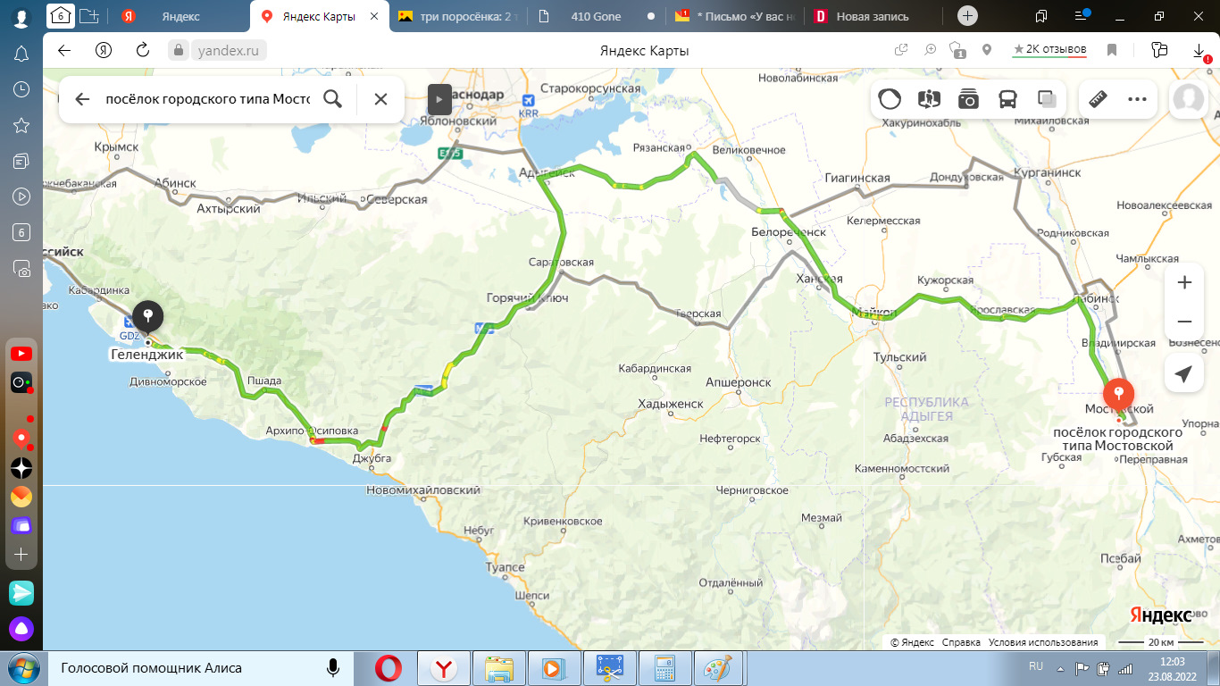Reload the page
Viewport: 1220px width, 686px height.
click(142, 50)
